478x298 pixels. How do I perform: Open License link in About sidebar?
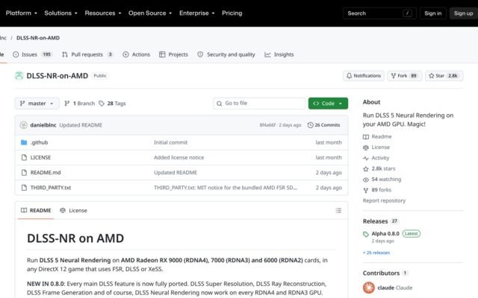376,148
